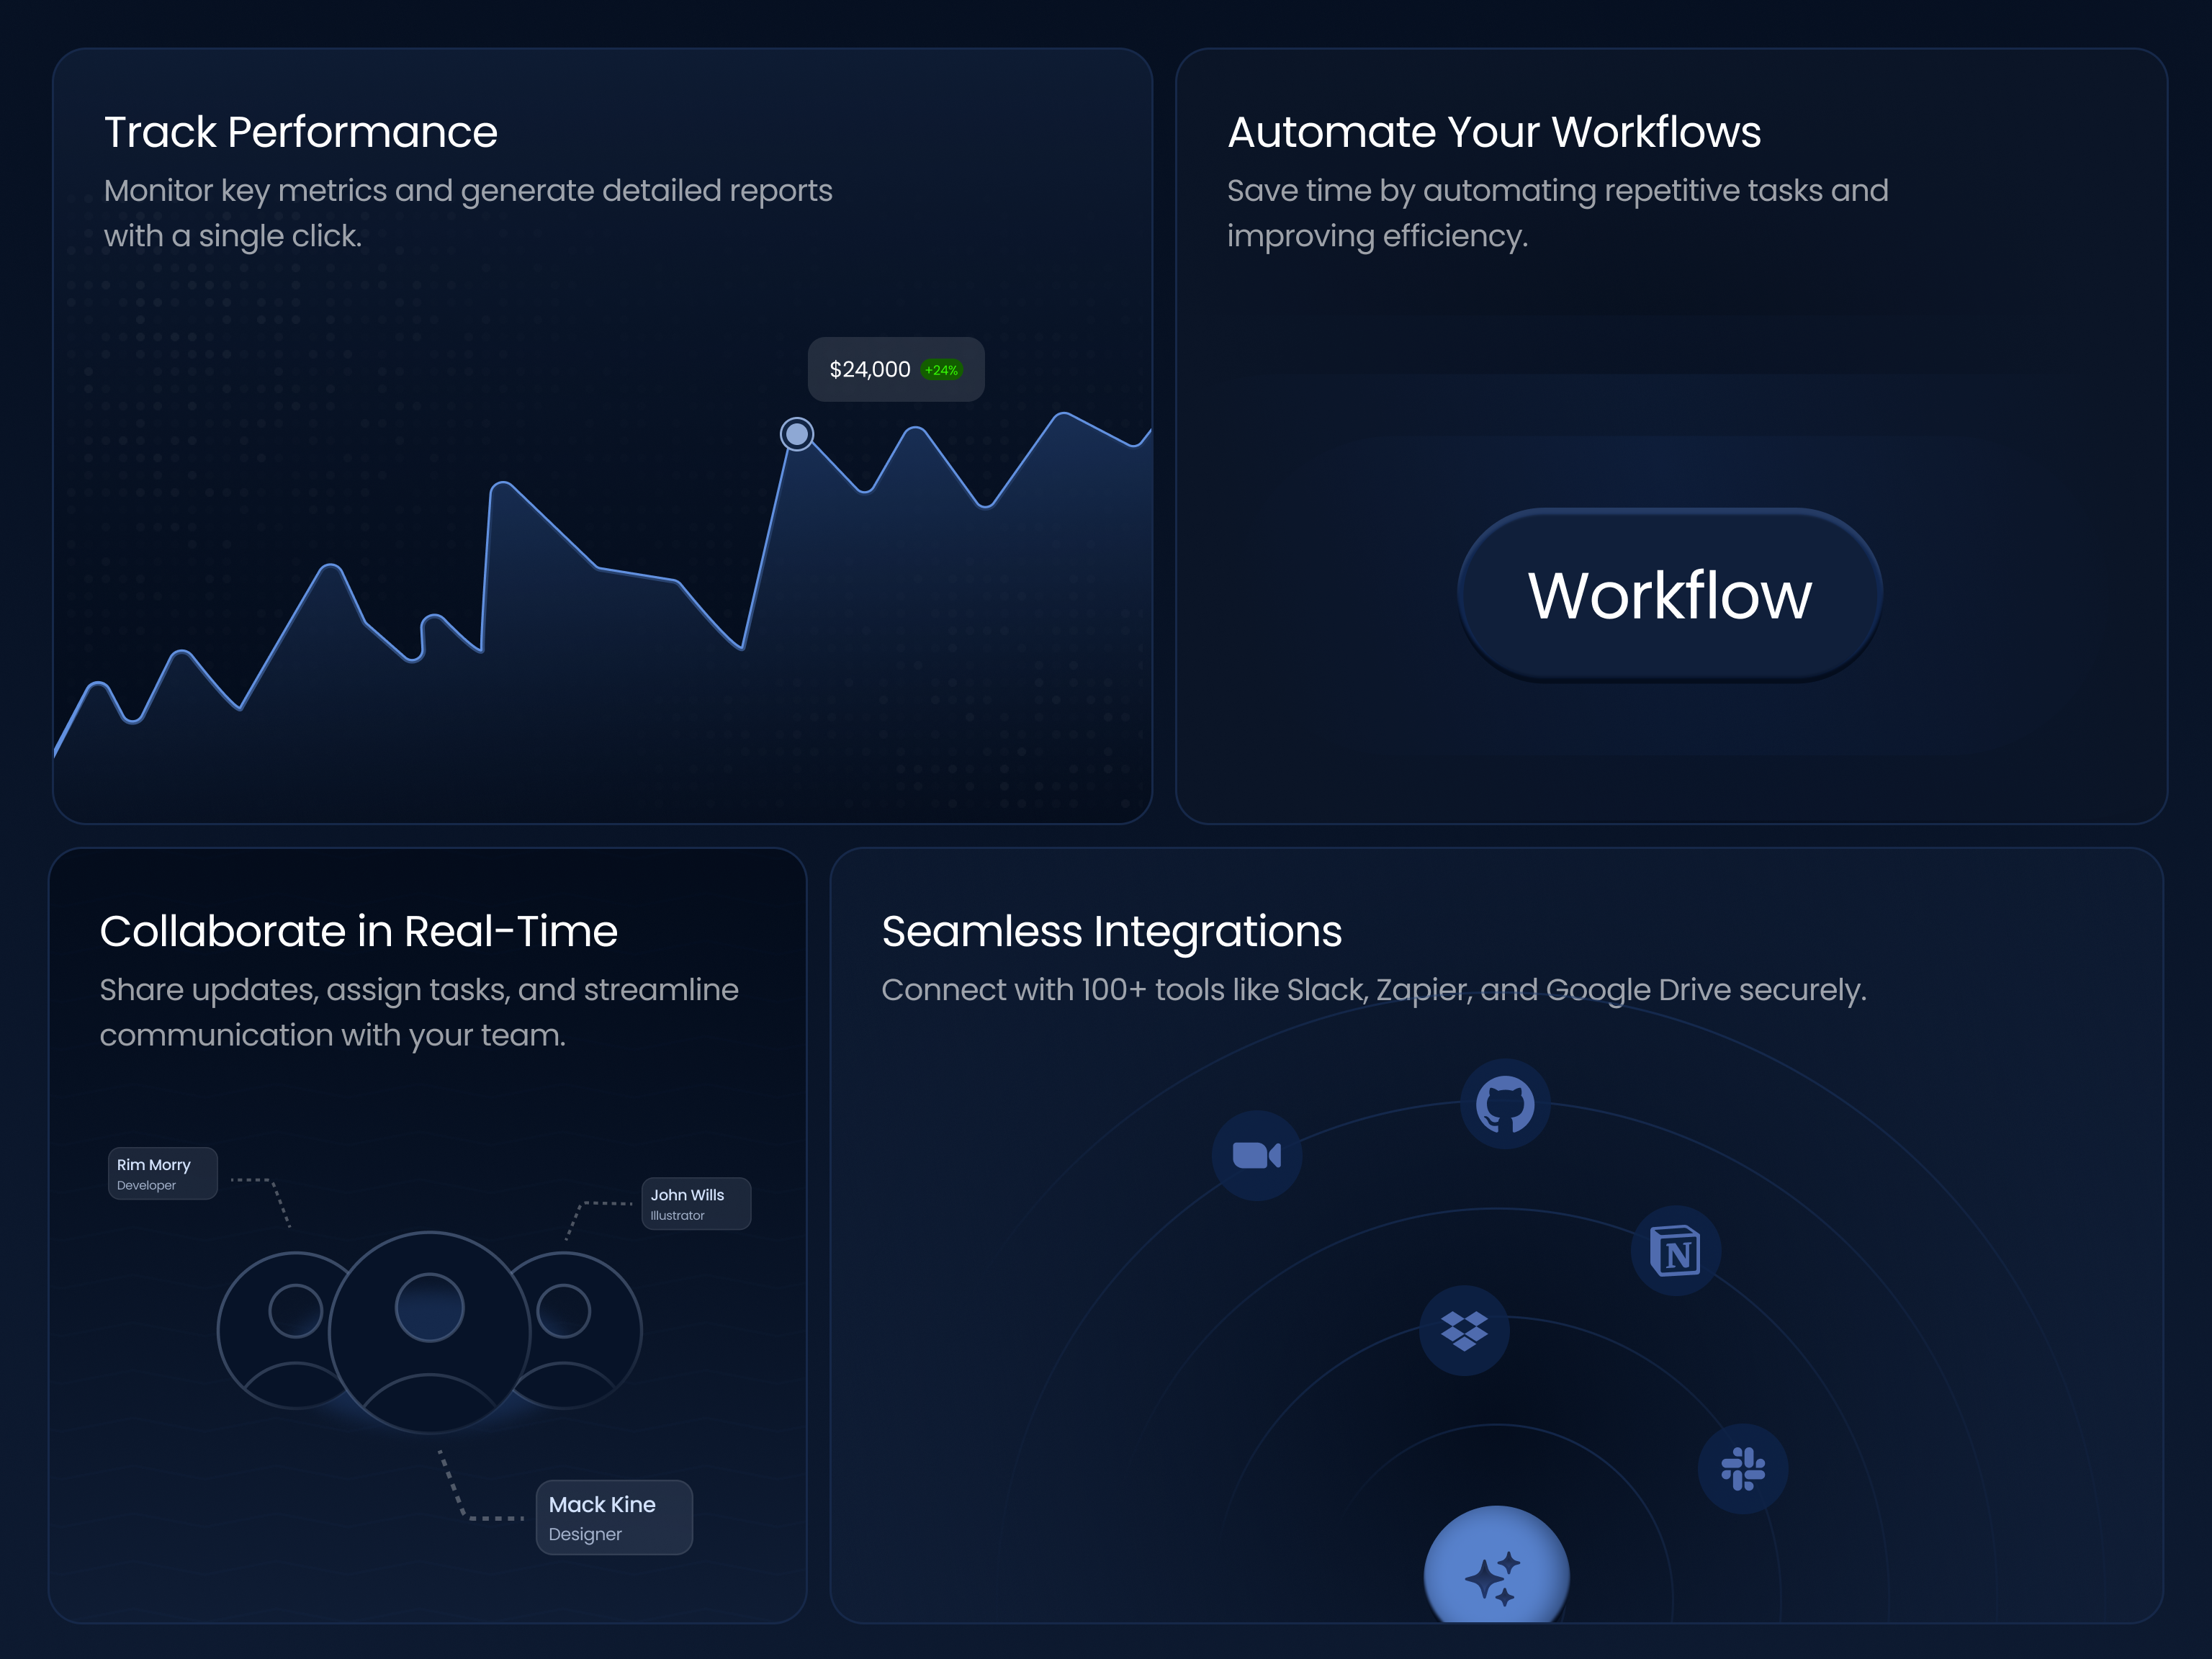Select the Dropbox integration icon

click(x=1464, y=1331)
